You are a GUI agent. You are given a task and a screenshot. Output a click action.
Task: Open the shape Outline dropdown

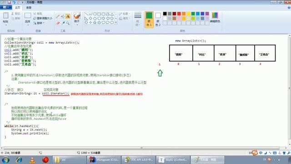click(x=124, y=14)
